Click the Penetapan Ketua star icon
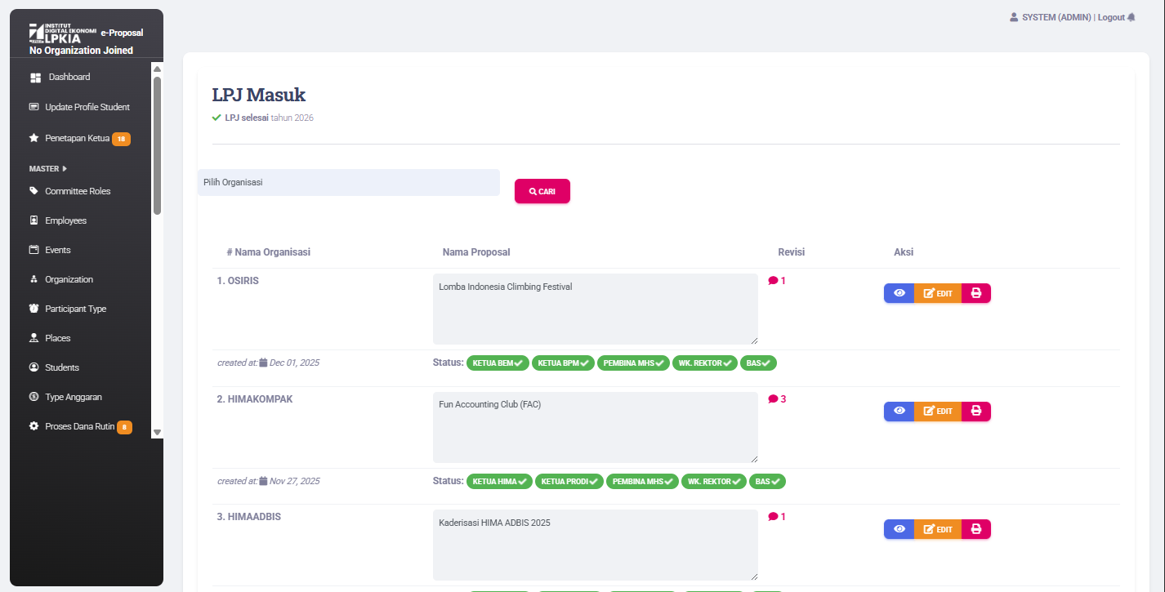Screen dimensions: 1165x592 34,138
